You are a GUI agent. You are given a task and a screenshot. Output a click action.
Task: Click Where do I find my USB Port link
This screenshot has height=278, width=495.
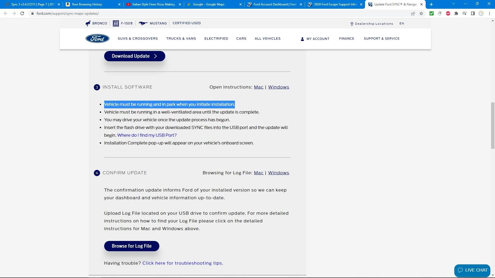[x=147, y=135]
